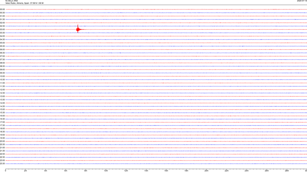Viewport: 307px width, 172px height.
Task: Click the 12:30 time label
Action: point(2,93)
